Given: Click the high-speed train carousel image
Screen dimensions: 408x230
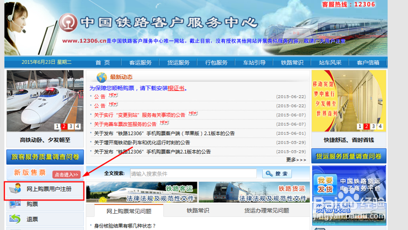Looking at the screenshot, I should coord(45,101).
